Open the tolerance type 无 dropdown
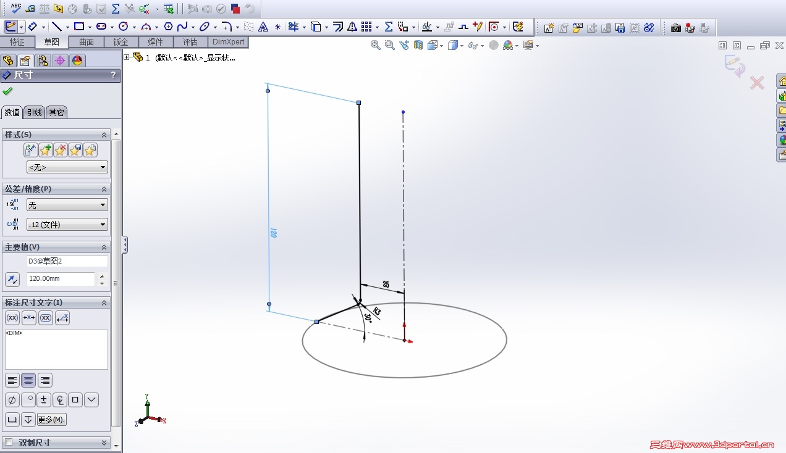Viewport: 786px width, 453px height. coord(67,205)
